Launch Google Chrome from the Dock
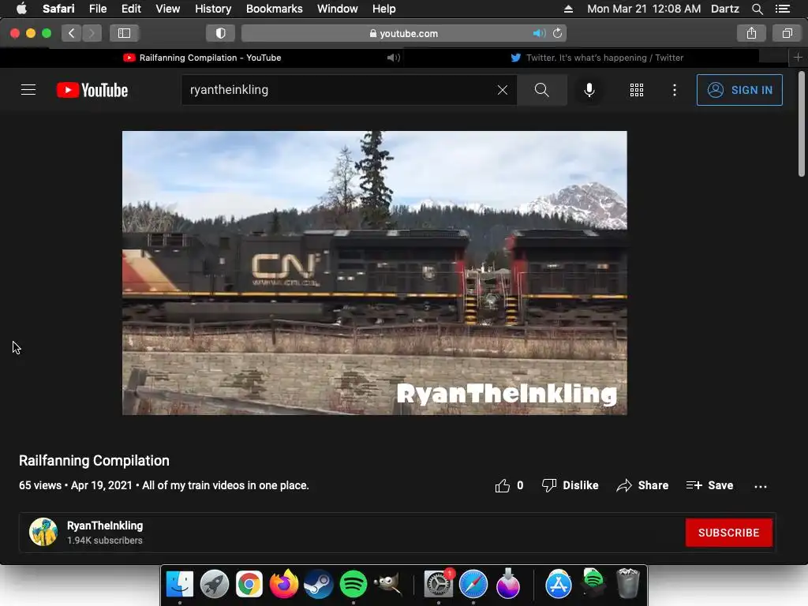Image resolution: width=808 pixels, height=606 pixels. point(249,584)
